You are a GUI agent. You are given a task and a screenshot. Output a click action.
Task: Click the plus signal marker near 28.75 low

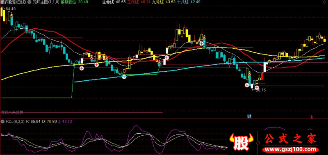pyautogui.click(x=257, y=87)
